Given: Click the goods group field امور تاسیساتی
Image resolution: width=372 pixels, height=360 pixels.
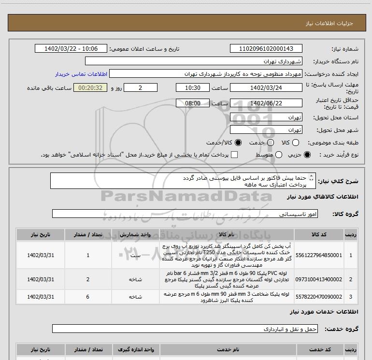Looking at the screenshot, I should (x=185, y=214).
